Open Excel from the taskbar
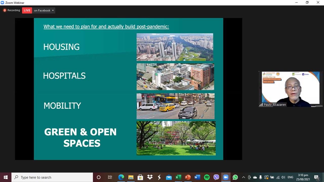The height and width of the screenshot is (182, 324). [x=178, y=177]
